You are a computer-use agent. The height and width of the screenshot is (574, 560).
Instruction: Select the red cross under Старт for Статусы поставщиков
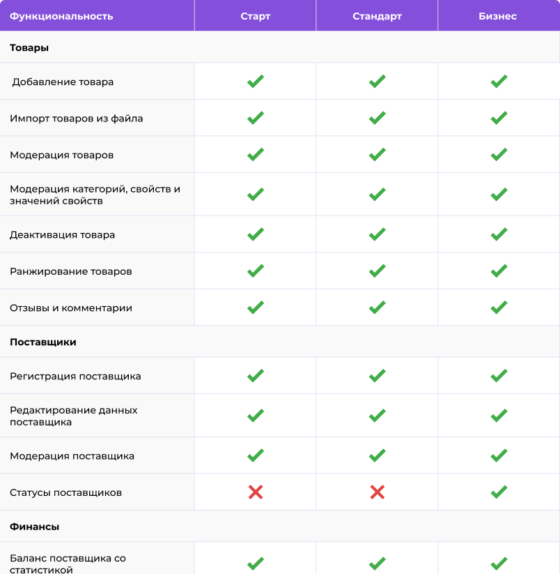256,492
